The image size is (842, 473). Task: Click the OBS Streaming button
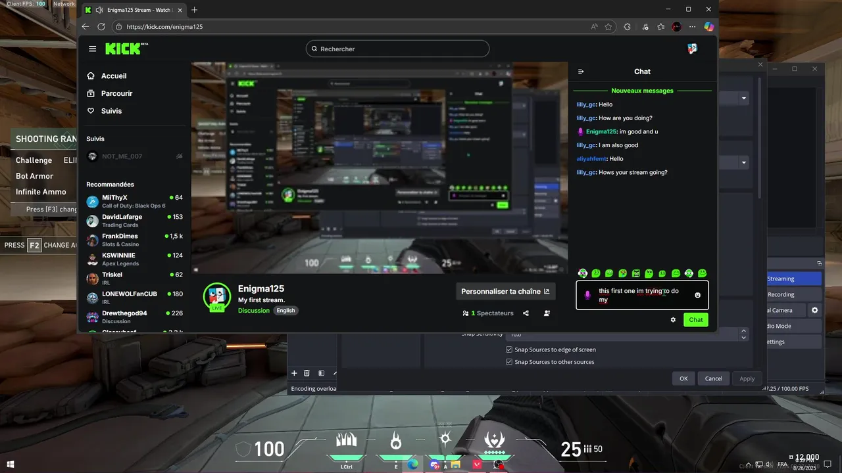(793, 279)
